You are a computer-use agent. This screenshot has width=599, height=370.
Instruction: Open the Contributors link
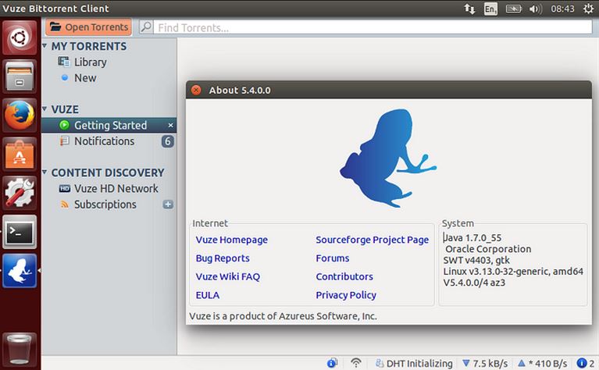pyautogui.click(x=344, y=277)
